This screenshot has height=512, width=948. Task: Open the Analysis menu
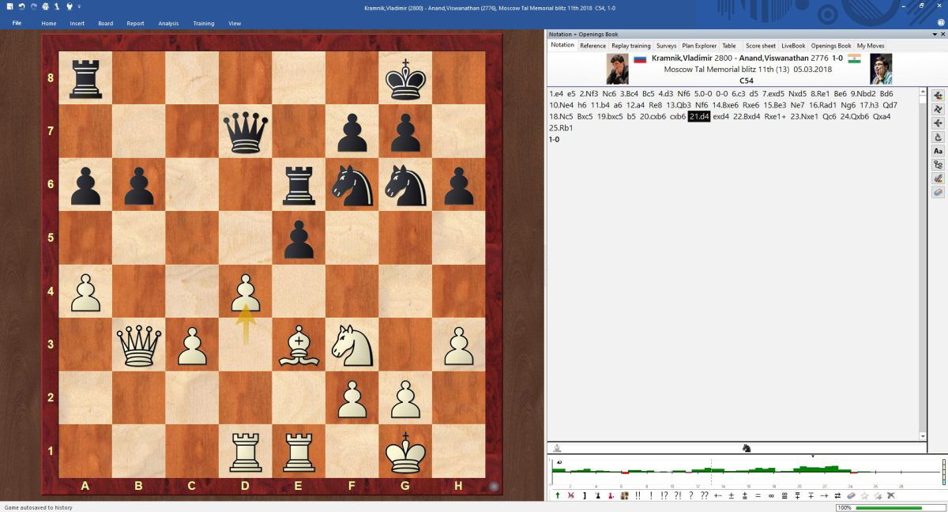pyautogui.click(x=168, y=24)
